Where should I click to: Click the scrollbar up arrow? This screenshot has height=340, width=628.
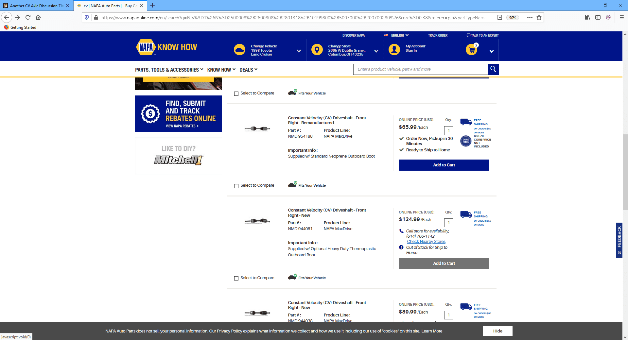click(625, 34)
